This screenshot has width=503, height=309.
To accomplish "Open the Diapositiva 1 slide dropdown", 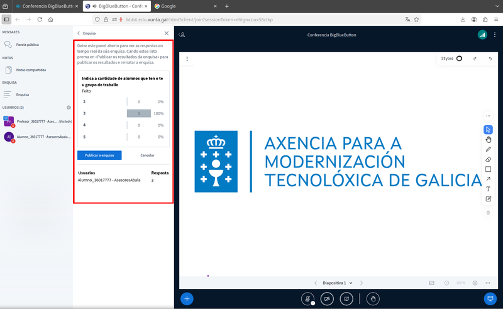I will (x=338, y=283).
